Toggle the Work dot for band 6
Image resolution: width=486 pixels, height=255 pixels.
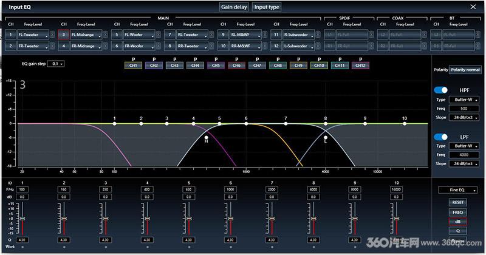coord(231,247)
